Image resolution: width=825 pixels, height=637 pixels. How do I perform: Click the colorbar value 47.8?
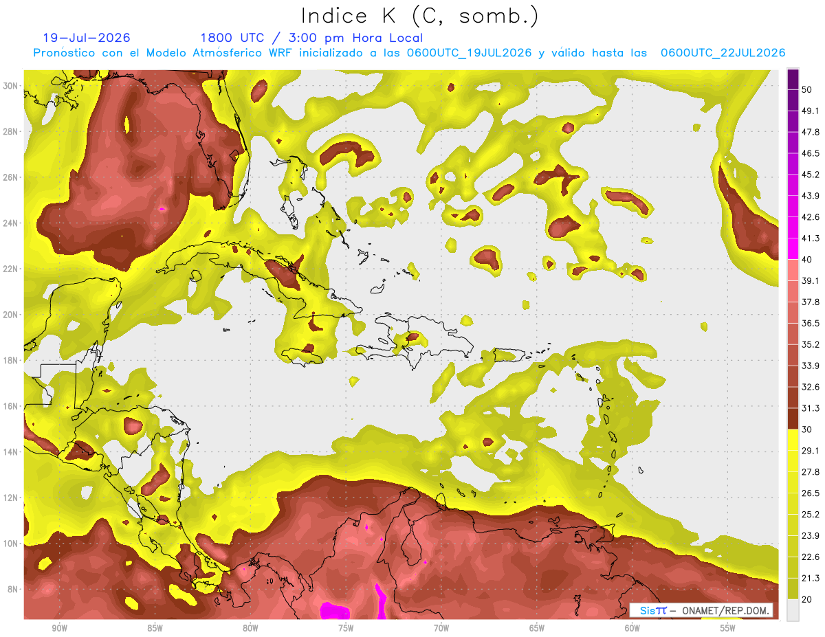[x=810, y=132]
